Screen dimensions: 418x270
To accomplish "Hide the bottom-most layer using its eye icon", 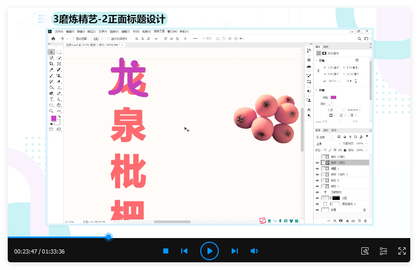I will click(317, 210).
